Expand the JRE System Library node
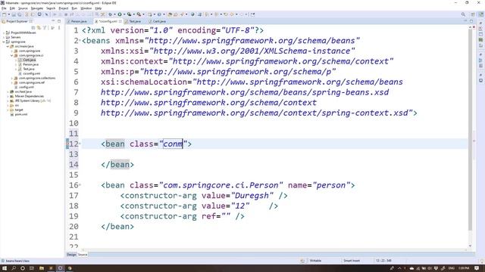The width and height of the screenshot is (485, 272). point(8,100)
